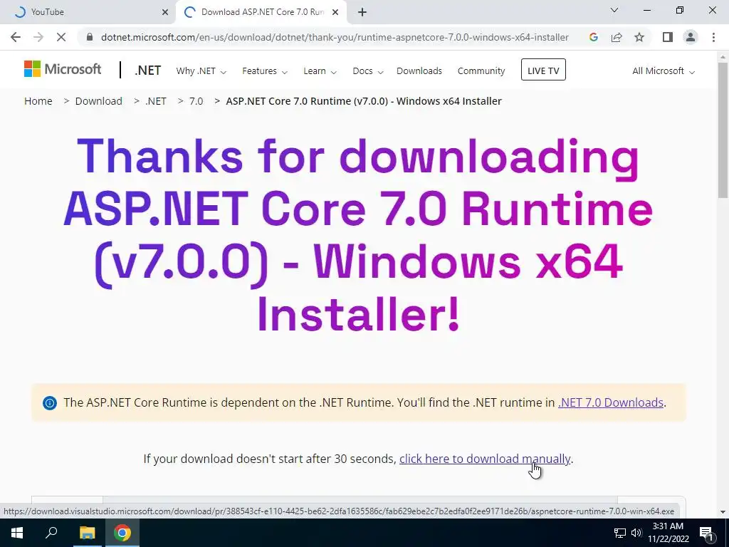Click the Microsoft logo

tap(63, 69)
